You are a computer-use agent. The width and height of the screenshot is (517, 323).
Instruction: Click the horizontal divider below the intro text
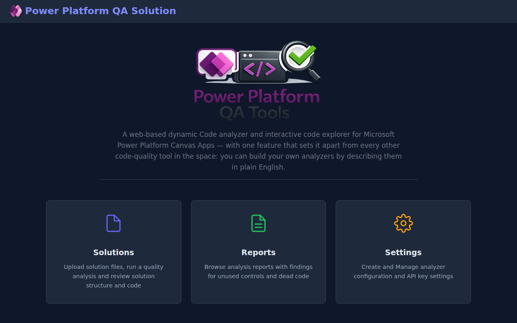[258, 179]
